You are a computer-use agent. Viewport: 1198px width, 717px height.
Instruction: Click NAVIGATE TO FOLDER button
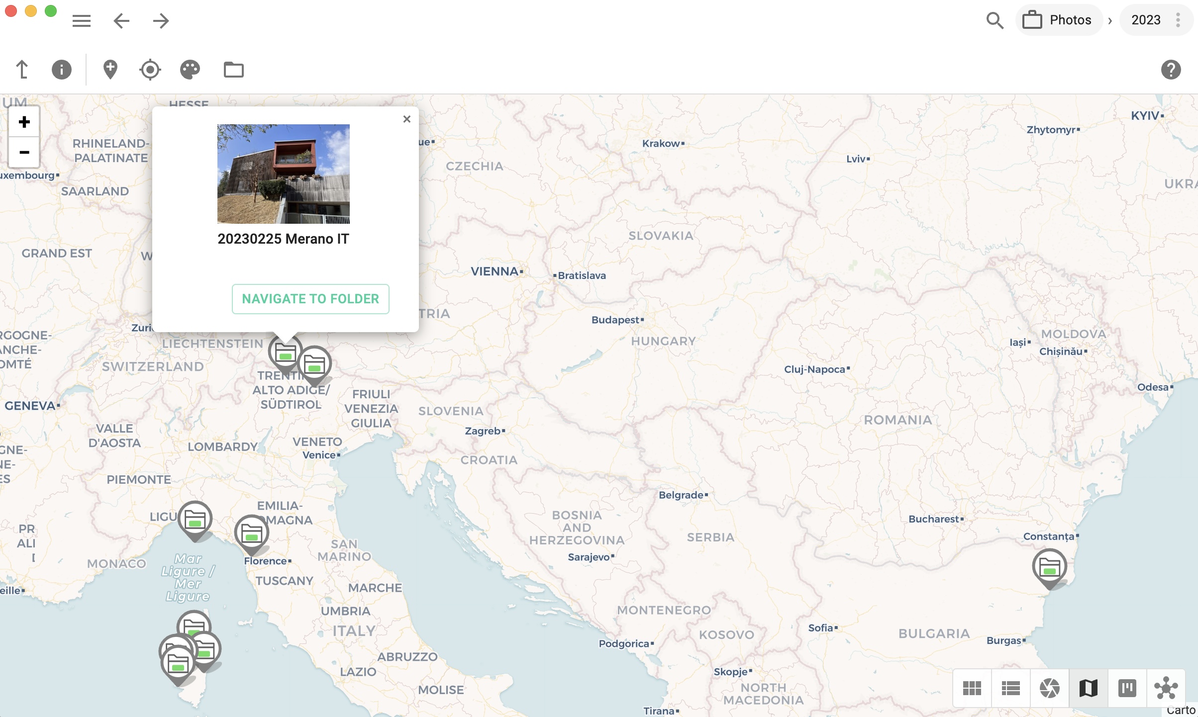[x=310, y=299]
